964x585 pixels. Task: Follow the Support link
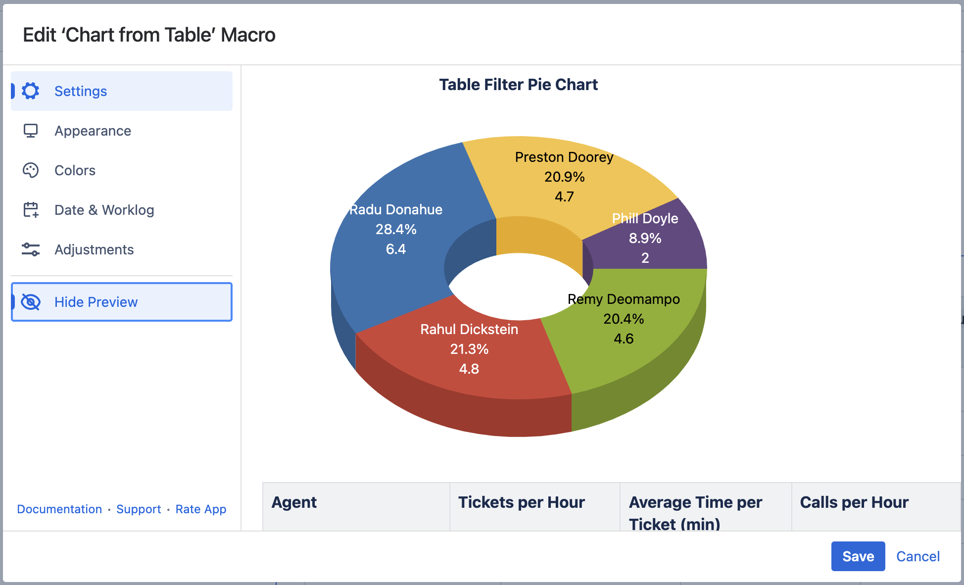[139, 509]
